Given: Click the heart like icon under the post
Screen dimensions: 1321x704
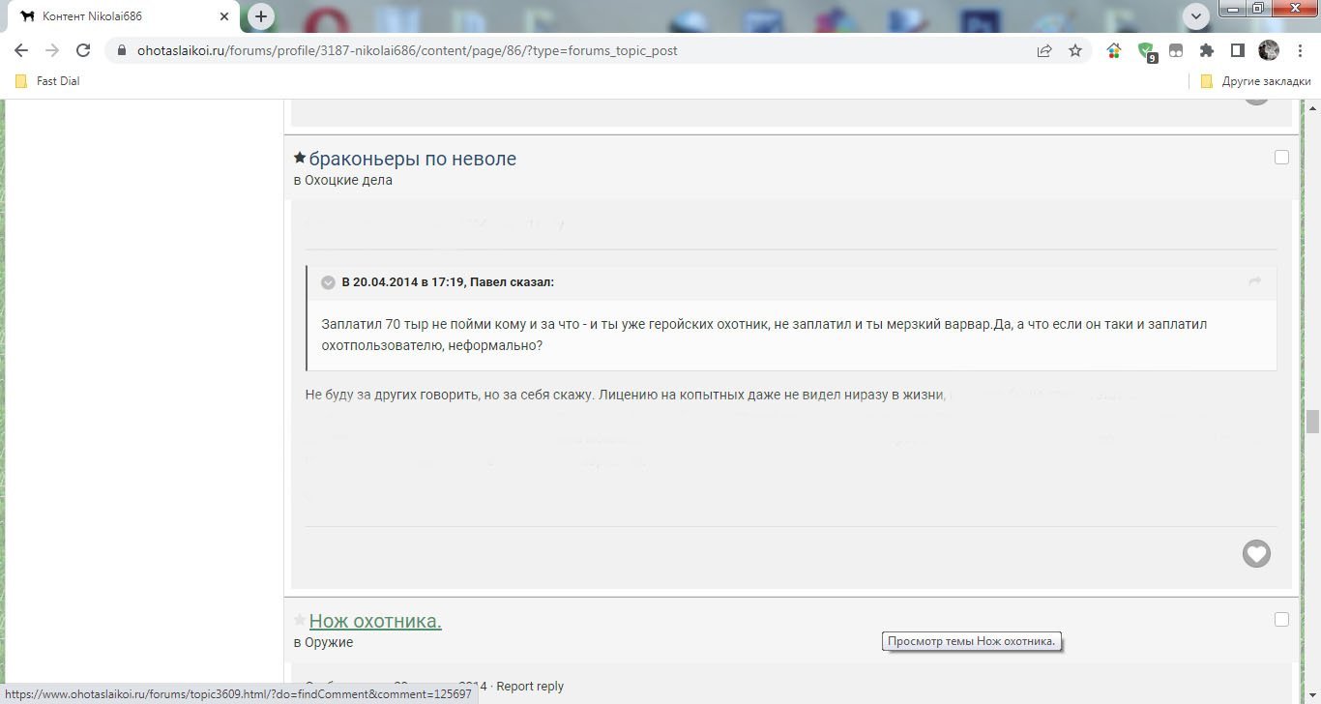Looking at the screenshot, I should (x=1255, y=553).
